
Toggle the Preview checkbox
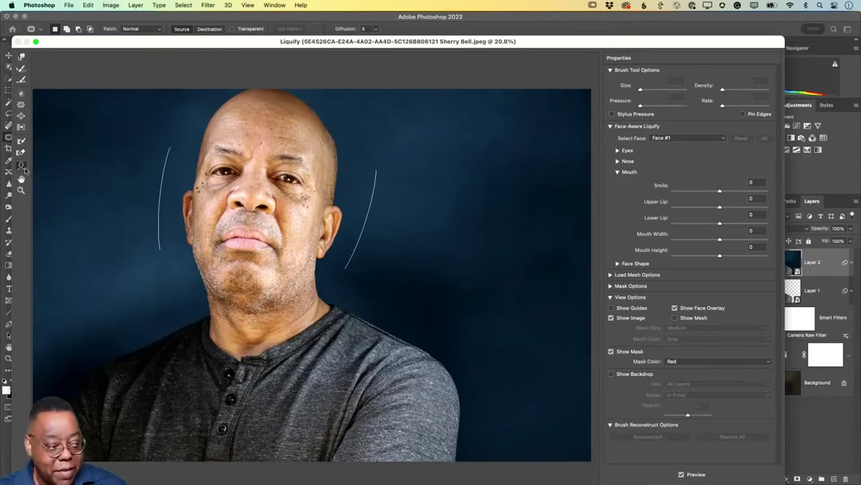pos(681,474)
